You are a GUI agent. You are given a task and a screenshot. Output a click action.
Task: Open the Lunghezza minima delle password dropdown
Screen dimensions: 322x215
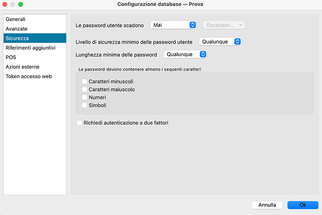point(185,54)
